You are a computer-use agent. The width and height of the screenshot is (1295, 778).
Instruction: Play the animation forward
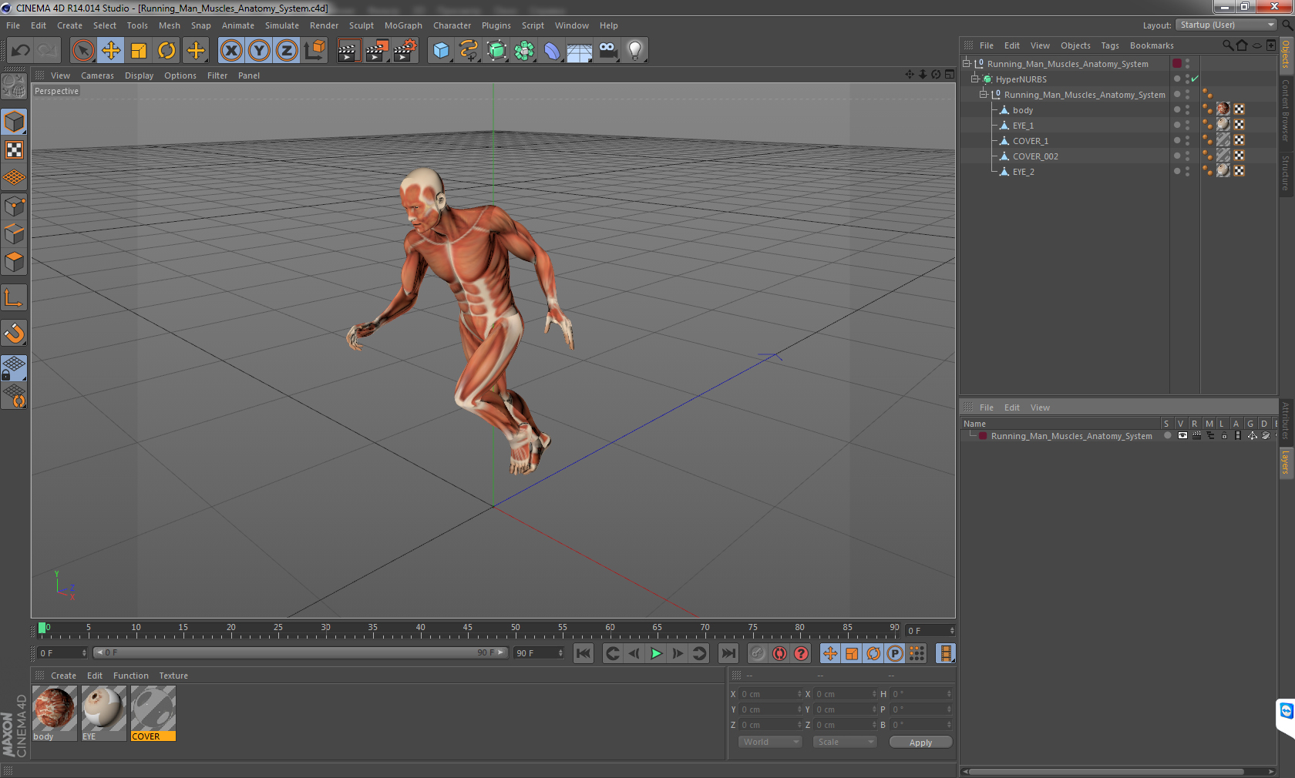click(x=656, y=653)
